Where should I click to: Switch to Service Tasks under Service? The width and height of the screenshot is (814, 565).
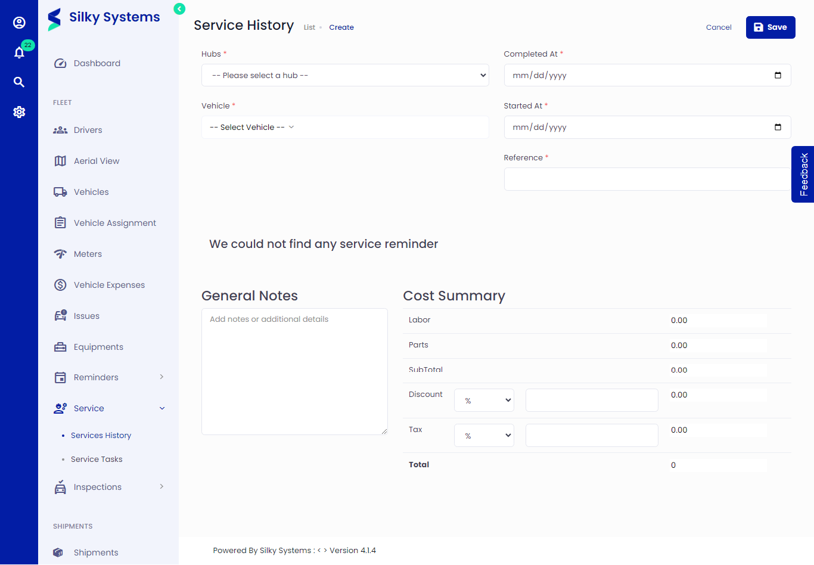[x=97, y=459]
